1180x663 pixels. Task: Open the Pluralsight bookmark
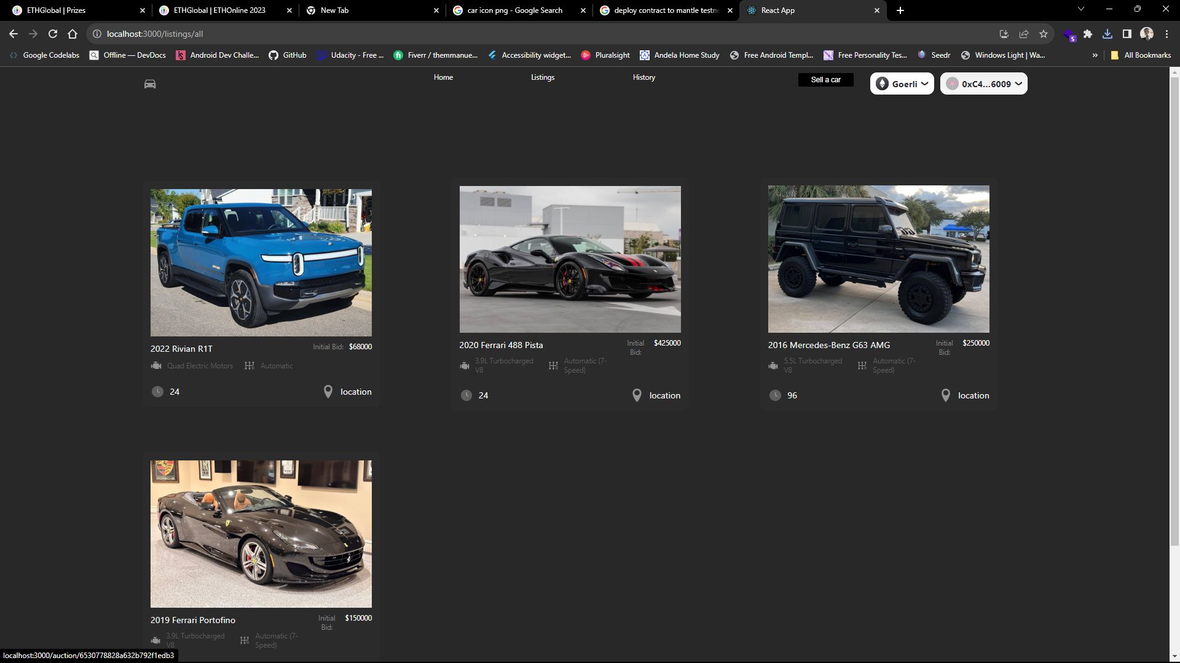[x=605, y=55]
